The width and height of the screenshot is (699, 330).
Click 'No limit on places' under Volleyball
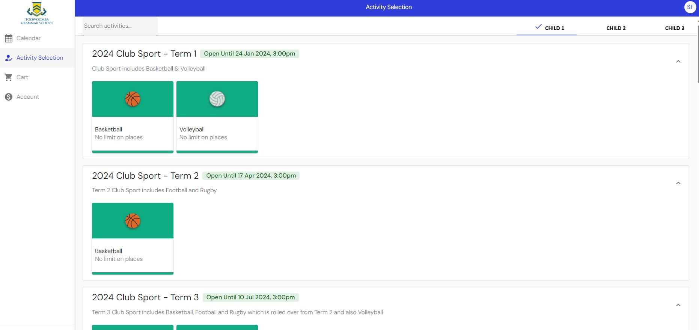(x=203, y=137)
